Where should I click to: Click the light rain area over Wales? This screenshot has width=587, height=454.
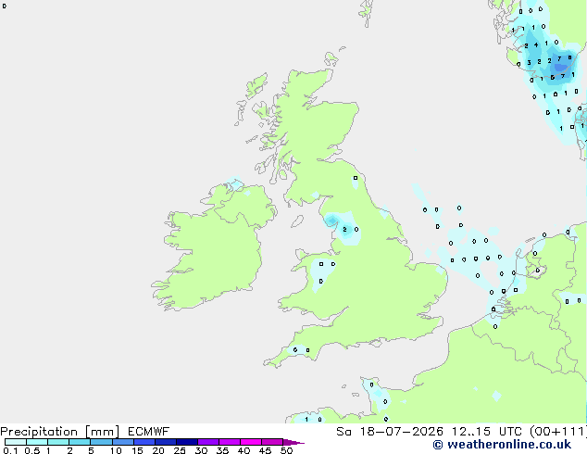click(323, 273)
